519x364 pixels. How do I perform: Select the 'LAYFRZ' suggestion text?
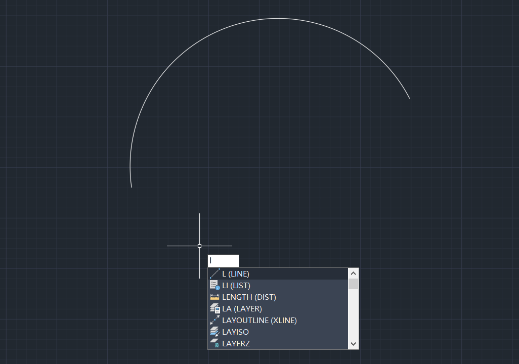236,343
